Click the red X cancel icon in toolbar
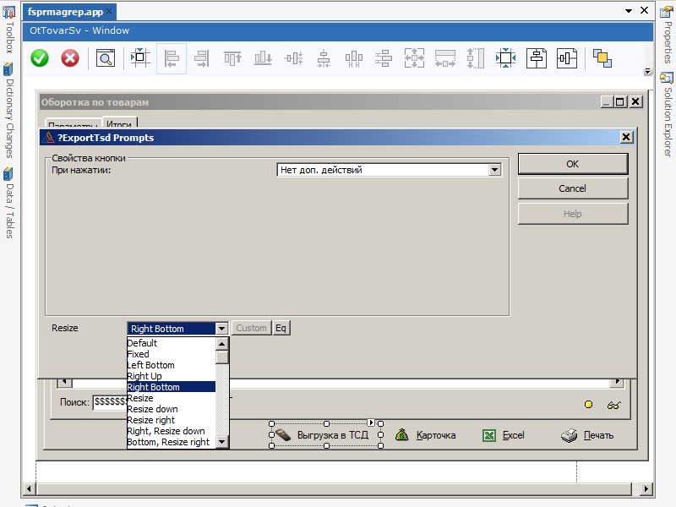 click(70, 58)
